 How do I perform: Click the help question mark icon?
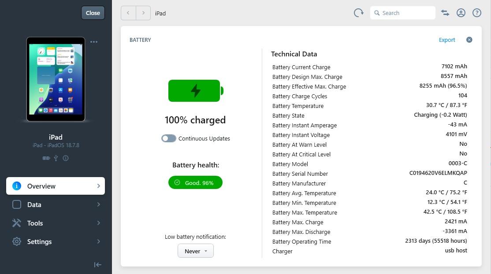click(x=476, y=13)
